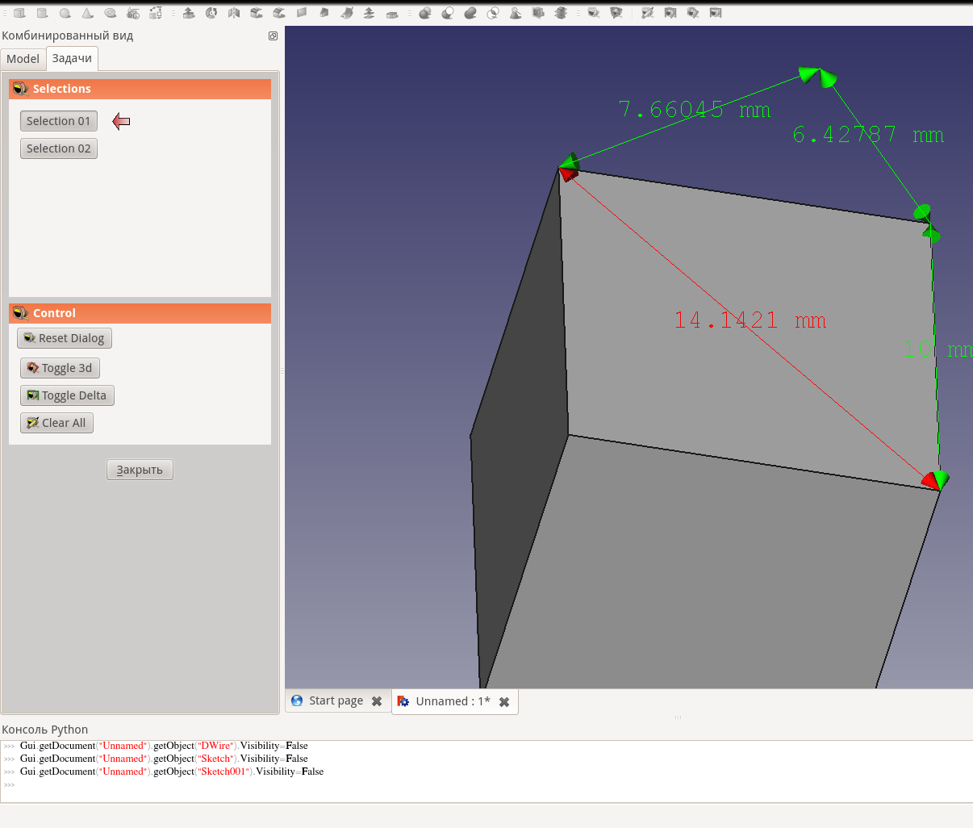
Task: Activate the Revolve tool
Action: tap(211, 13)
